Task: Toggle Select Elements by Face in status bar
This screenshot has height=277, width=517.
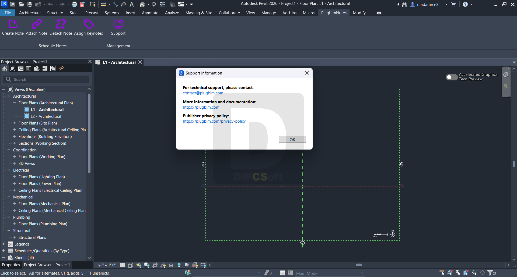Action: (x=466, y=273)
